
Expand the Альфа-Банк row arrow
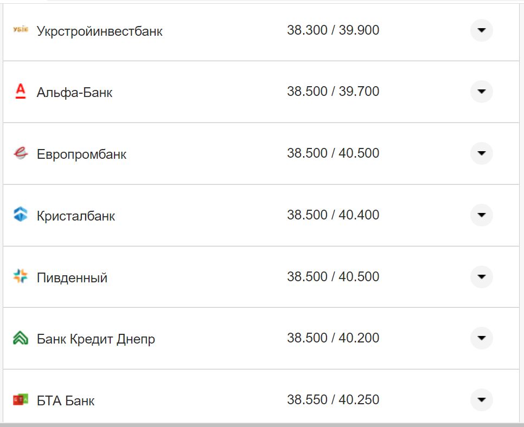point(481,92)
